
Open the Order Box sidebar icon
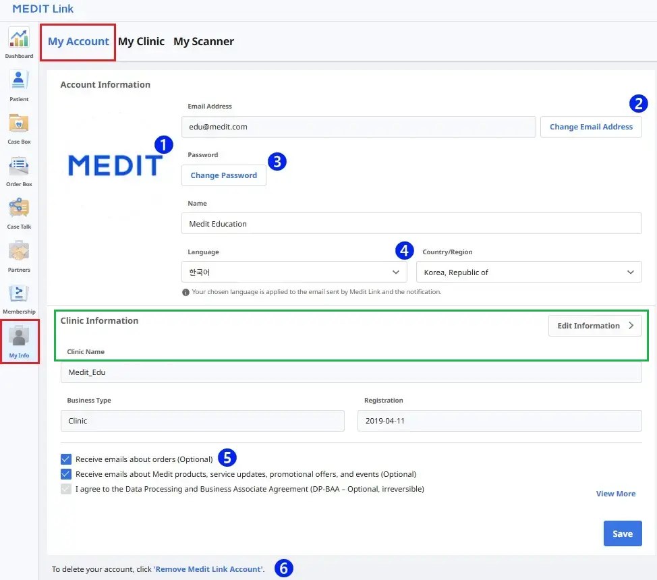19,167
